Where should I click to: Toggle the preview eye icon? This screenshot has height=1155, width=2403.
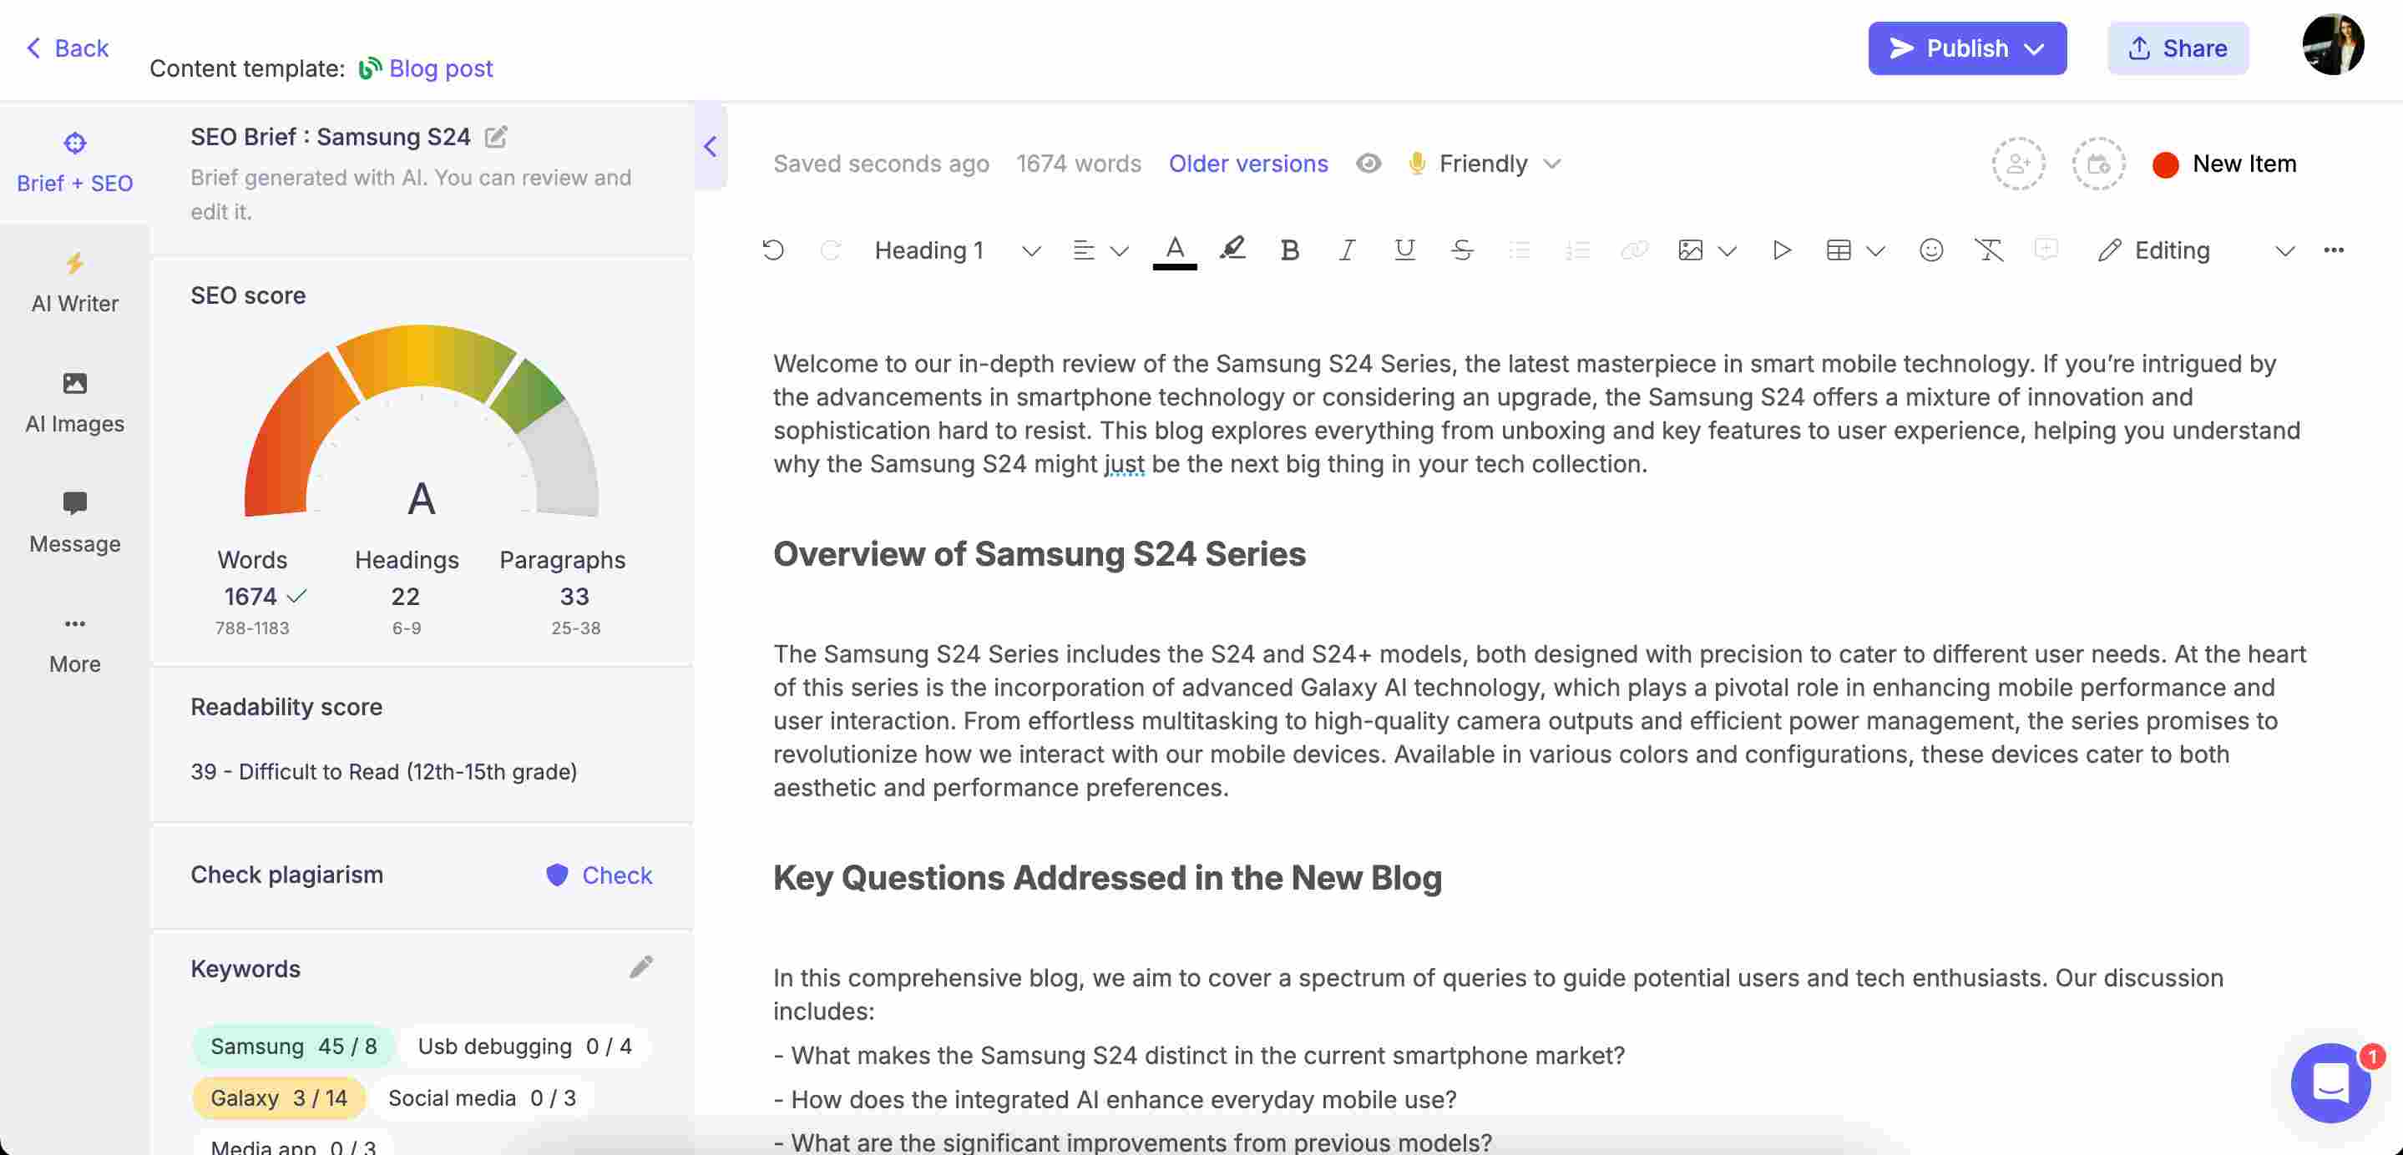[x=1368, y=163]
